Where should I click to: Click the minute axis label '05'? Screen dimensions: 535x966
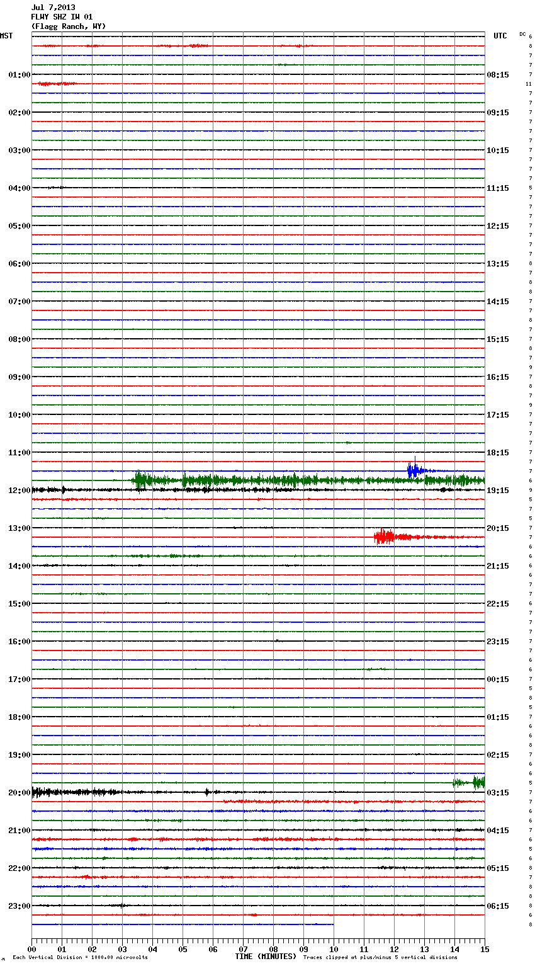pyautogui.click(x=183, y=949)
